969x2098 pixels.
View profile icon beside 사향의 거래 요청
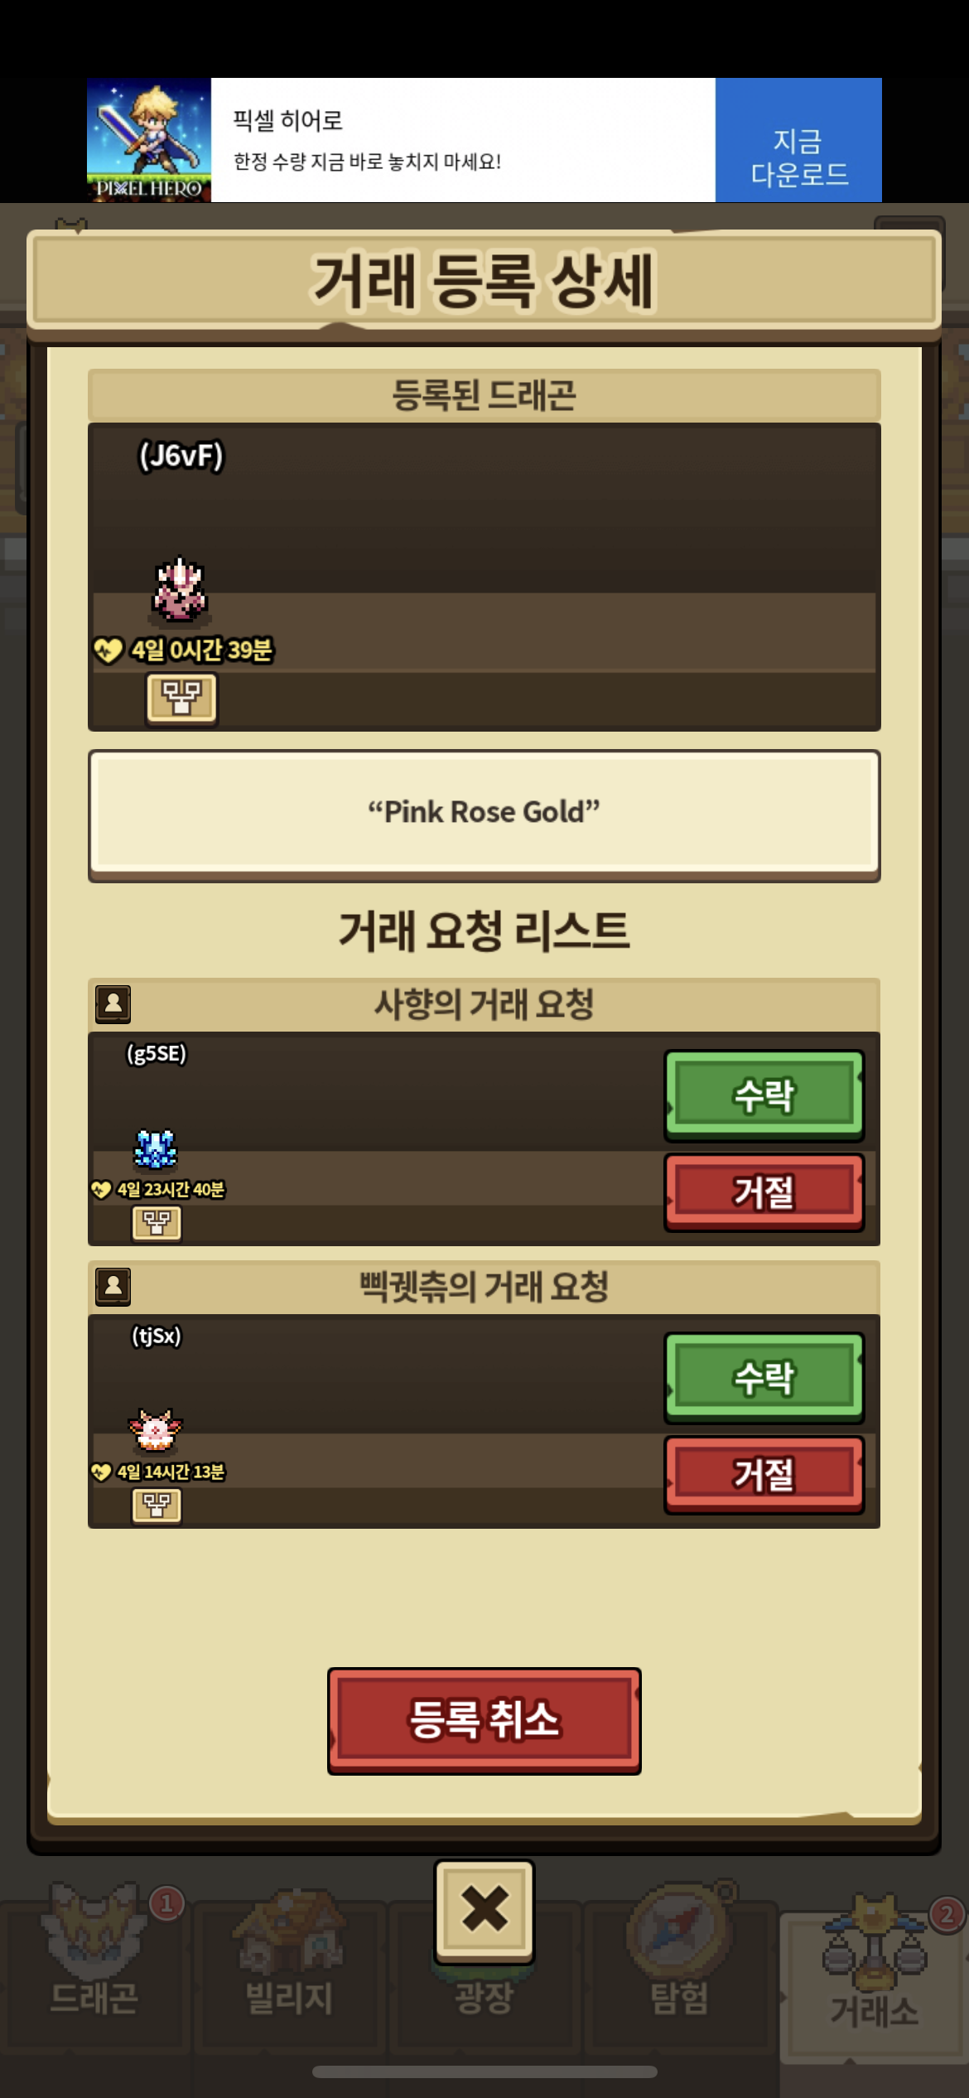113,1003
